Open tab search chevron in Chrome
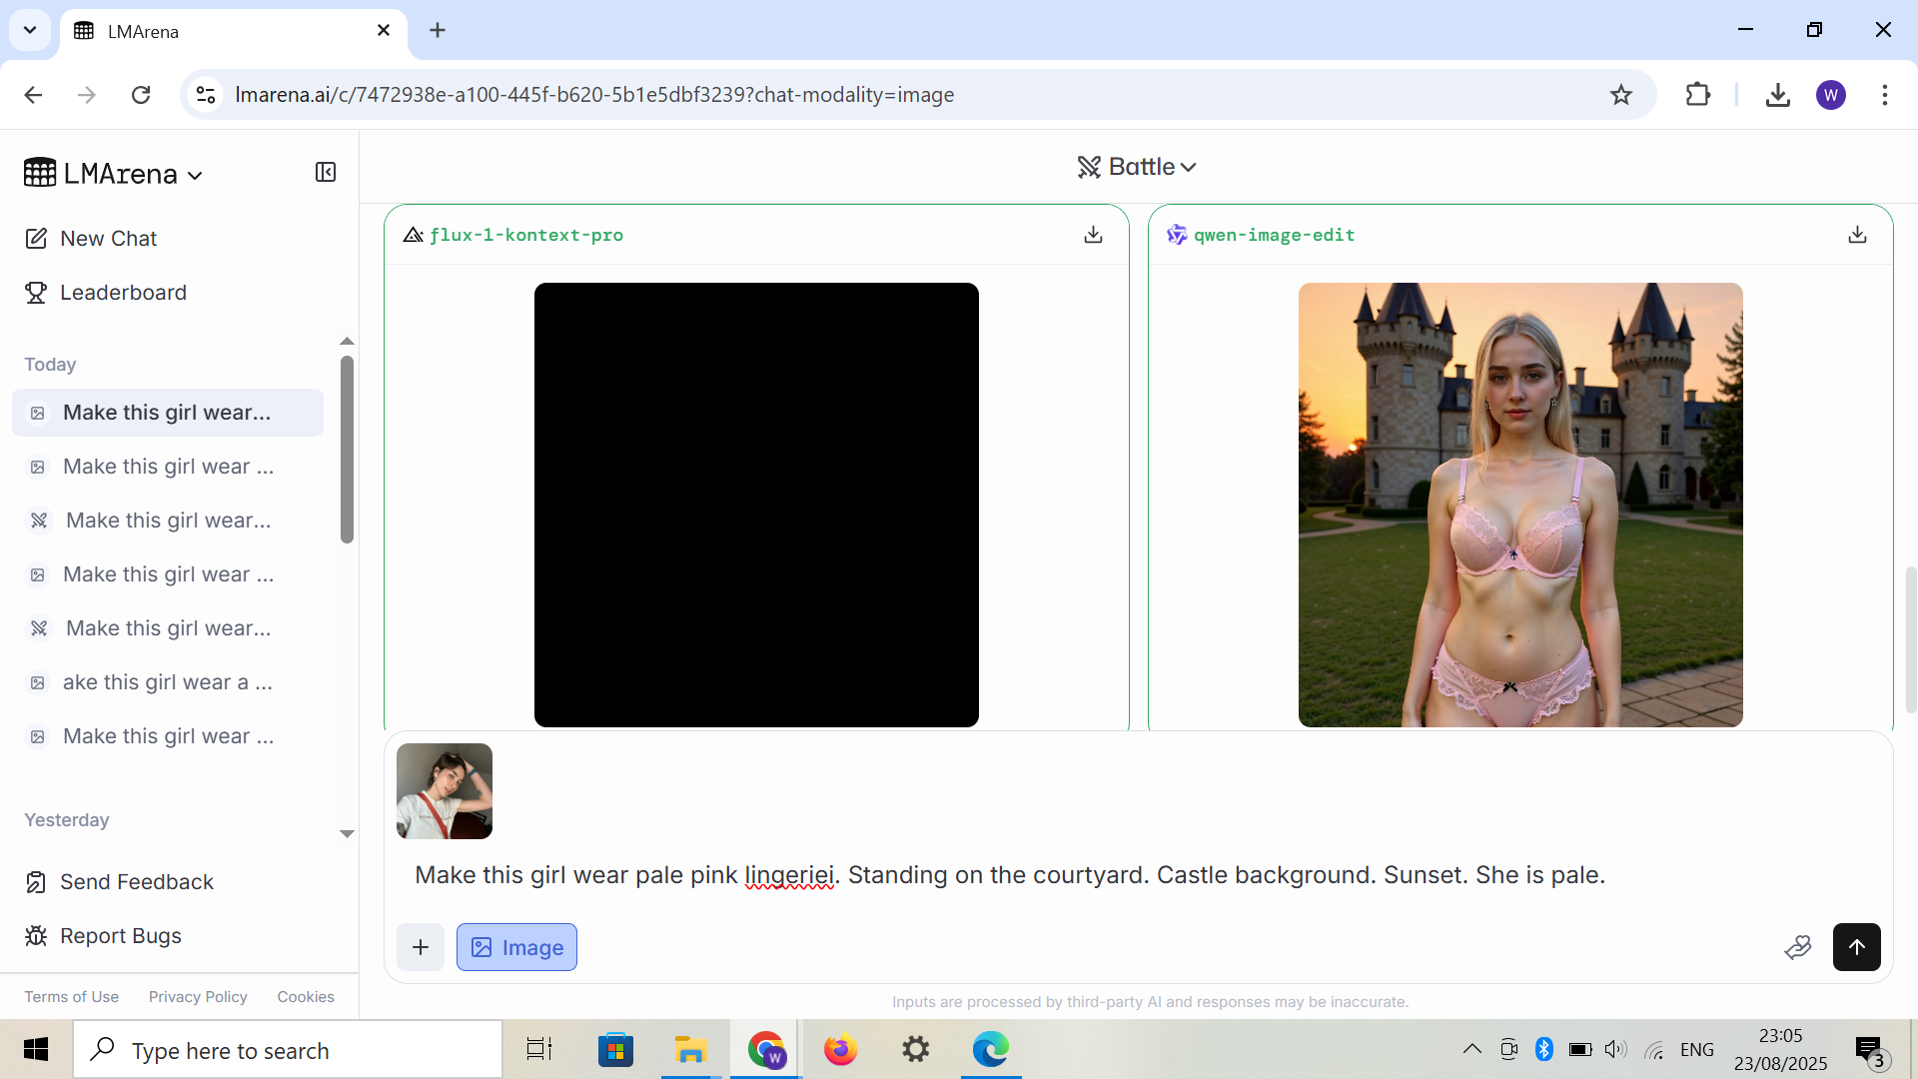Viewport: 1918px width, 1079px height. tap(30, 30)
